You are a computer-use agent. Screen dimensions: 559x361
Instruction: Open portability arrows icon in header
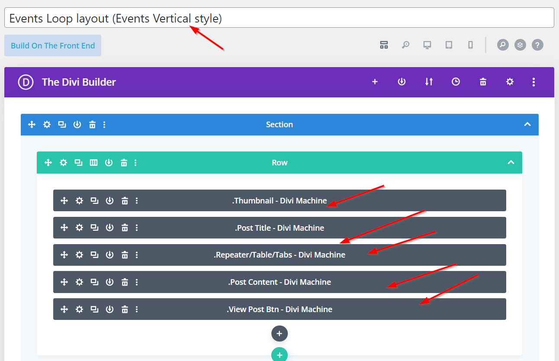click(429, 82)
